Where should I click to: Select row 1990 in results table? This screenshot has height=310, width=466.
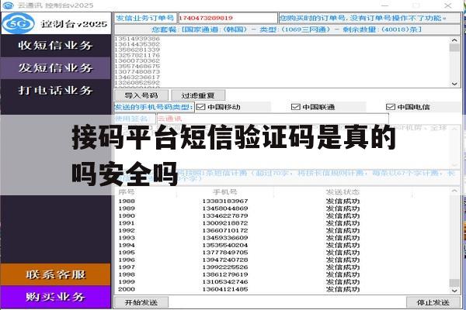point(283,215)
